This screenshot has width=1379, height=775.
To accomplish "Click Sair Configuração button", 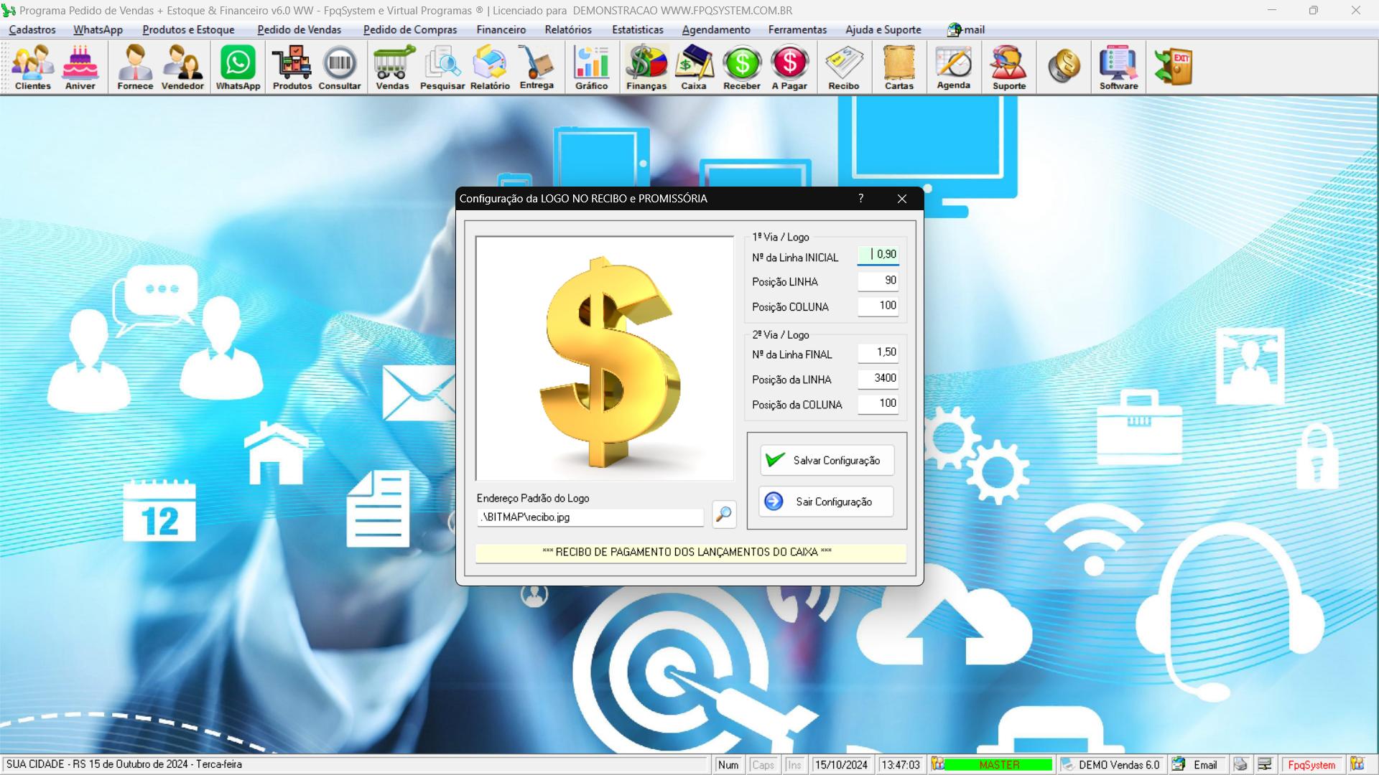I will pos(824,501).
